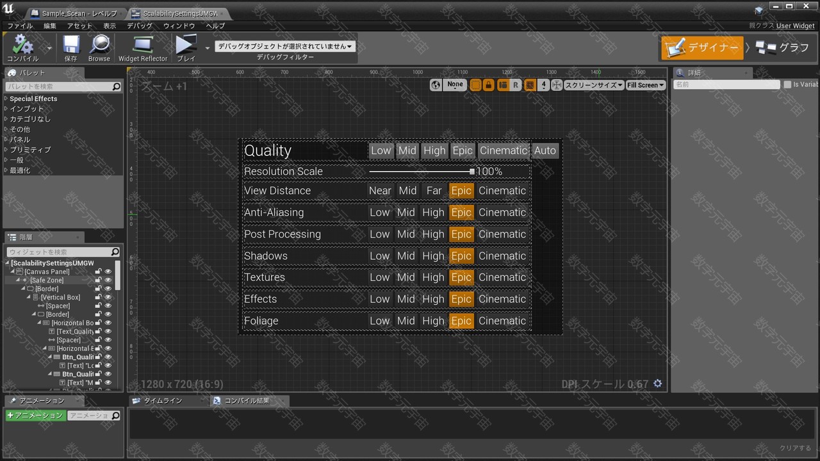Toggle the layout transform mode icon
Screen dimensions: 820x461
(x=503, y=85)
